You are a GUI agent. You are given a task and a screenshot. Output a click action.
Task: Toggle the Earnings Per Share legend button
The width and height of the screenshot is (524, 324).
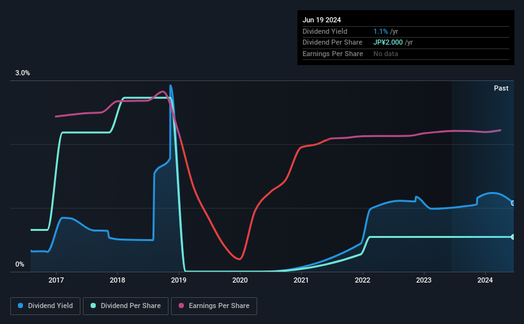(x=214, y=306)
